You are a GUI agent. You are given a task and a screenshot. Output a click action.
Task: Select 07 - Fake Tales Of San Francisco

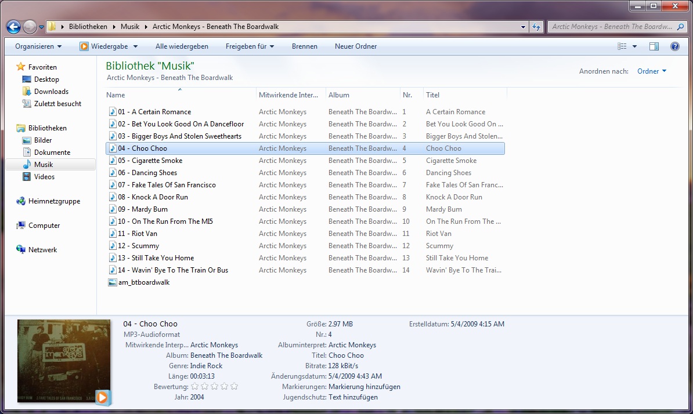pos(167,185)
